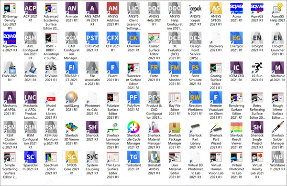Select Sherlock Result Viewer 2021 R1 icon

(x=236, y=127)
